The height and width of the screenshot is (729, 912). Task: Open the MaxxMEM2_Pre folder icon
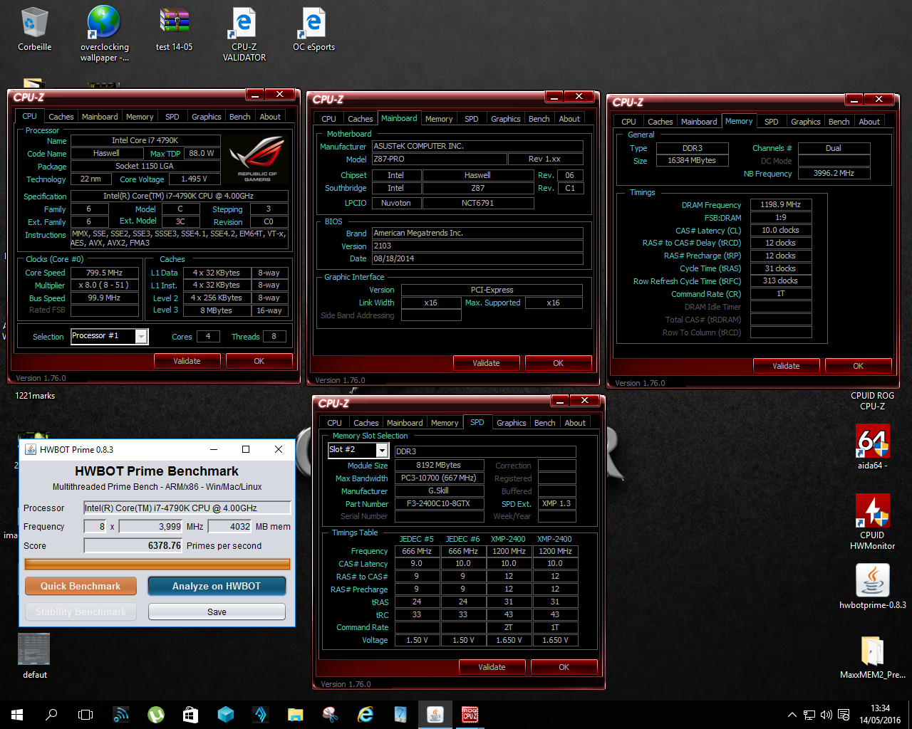click(x=872, y=656)
